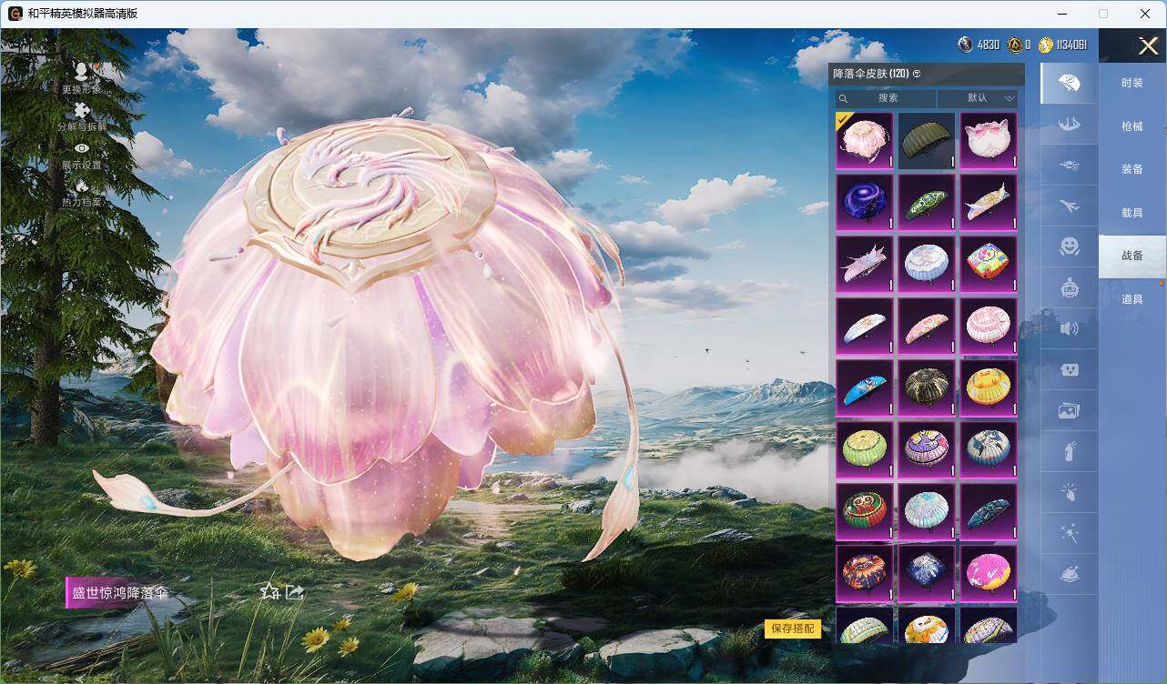The width and height of the screenshot is (1167, 684).
Task: Minimize the 和平精英模拟器高清版 window
Action: point(1061,14)
